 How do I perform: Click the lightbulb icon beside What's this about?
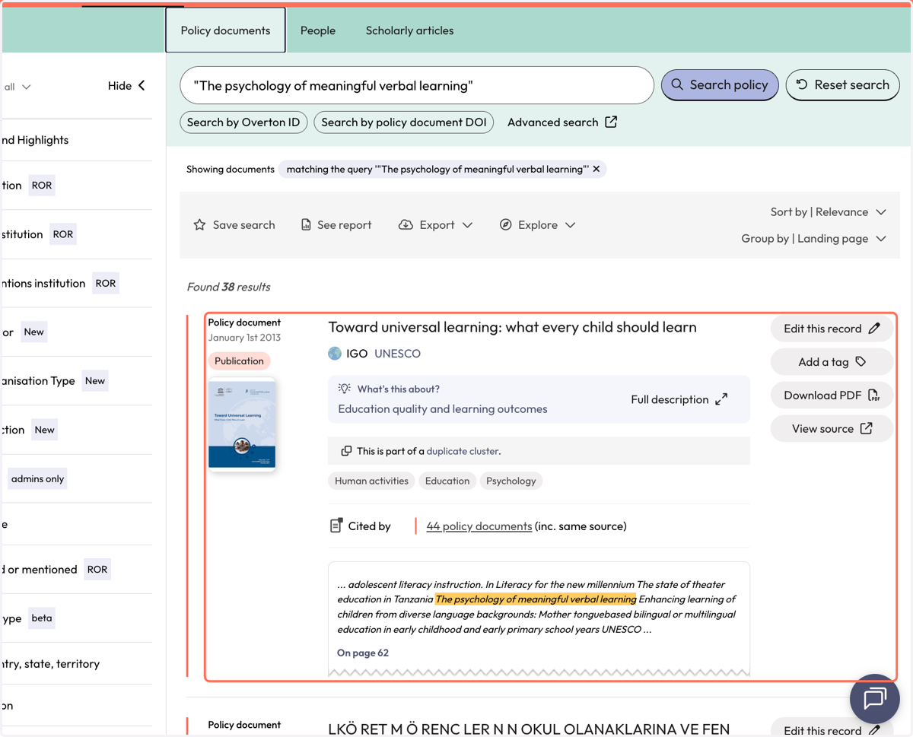(x=345, y=389)
